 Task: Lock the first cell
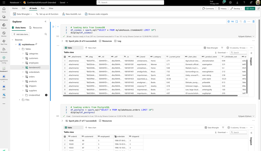[245, 21]
